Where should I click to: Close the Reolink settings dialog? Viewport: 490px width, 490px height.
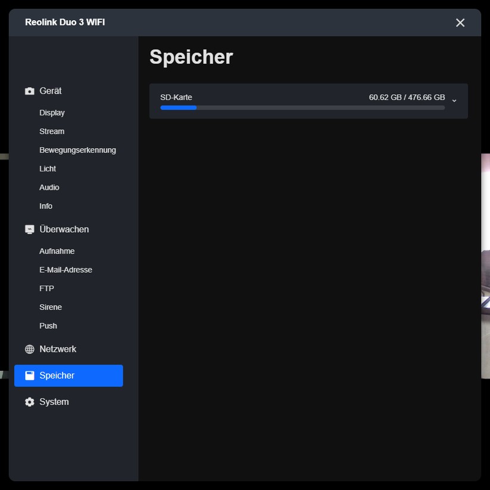point(460,23)
